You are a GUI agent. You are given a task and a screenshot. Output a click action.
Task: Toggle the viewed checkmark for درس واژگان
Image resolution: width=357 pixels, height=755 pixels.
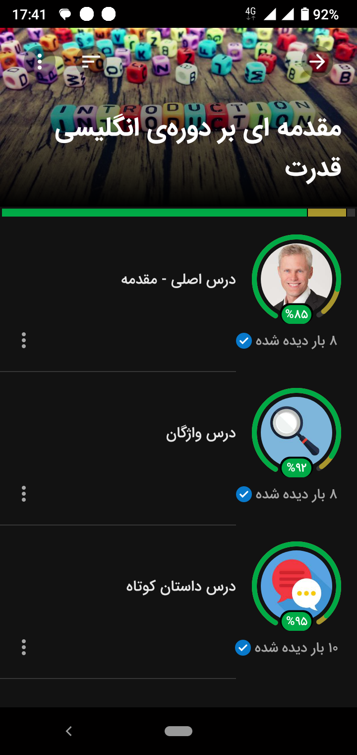pyautogui.click(x=243, y=494)
